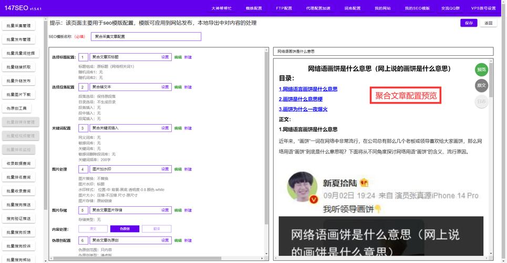Click 新建 next to 伪原创配置

tap(188, 241)
